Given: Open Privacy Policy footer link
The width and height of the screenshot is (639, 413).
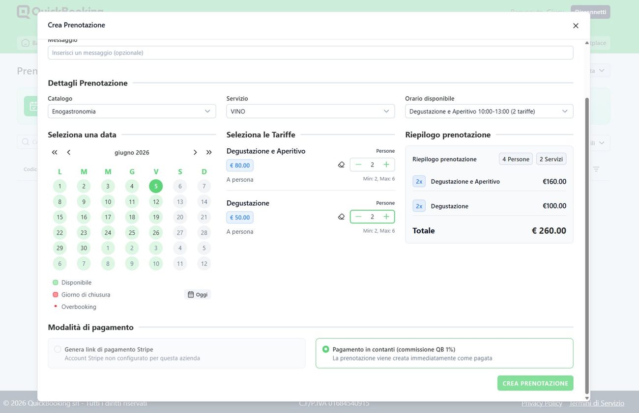Looking at the screenshot, I should (542, 403).
